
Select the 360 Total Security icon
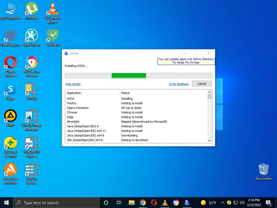pyautogui.click(x=11, y=147)
